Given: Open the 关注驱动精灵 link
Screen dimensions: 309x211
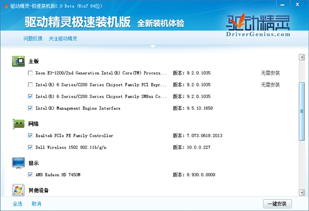Looking at the screenshot, I should tap(63, 39).
